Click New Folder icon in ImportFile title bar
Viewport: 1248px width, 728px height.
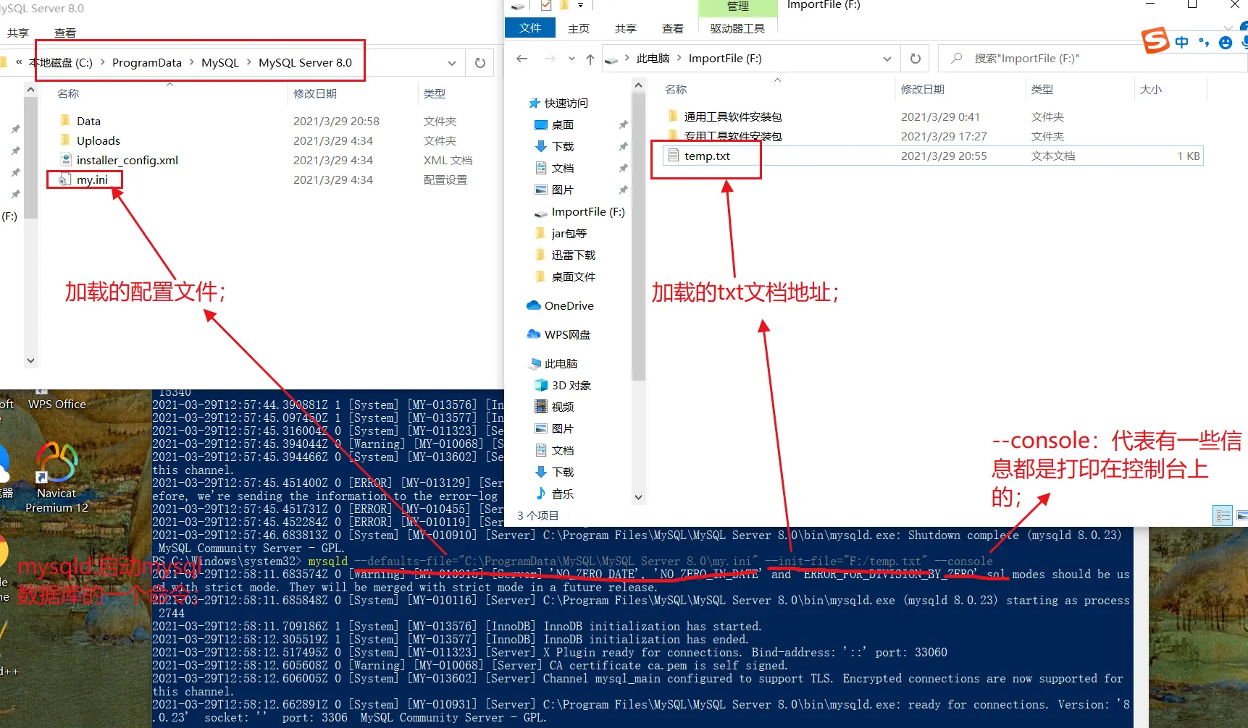tap(564, 5)
